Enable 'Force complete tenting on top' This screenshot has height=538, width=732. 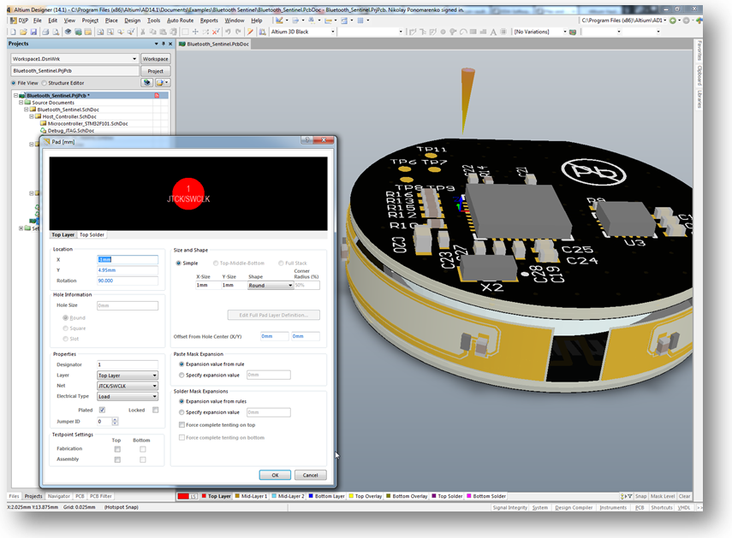pos(182,425)
